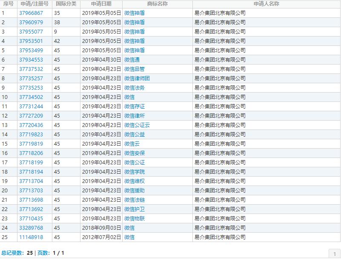
Task: Click the 申请日期 column header
Action: click(x=101, y=4)
